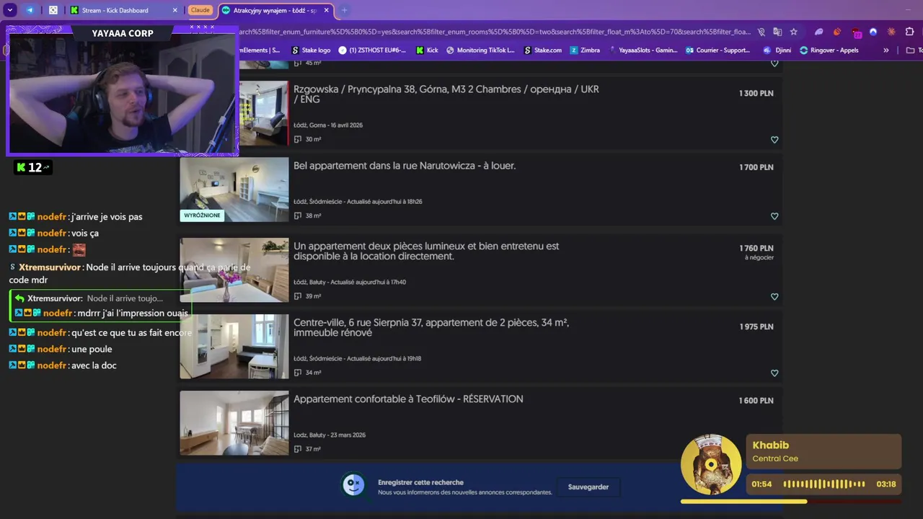Click the Sauvegarder search button
Image resolution: width=923 pixels, height=519 pixels.
[588, 487]
